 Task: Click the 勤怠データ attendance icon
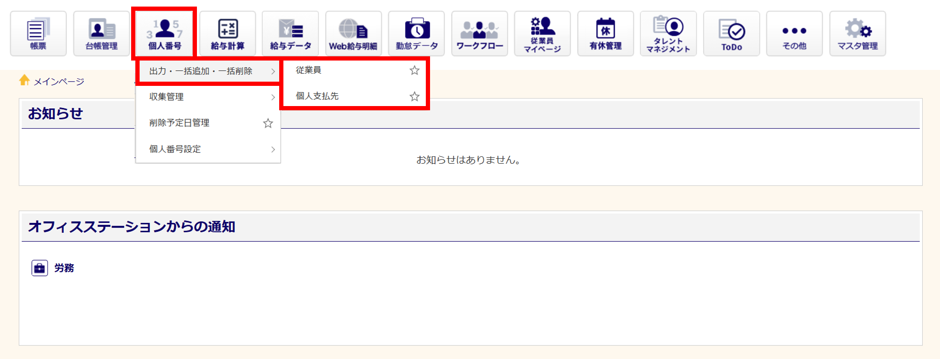(416, 34)
